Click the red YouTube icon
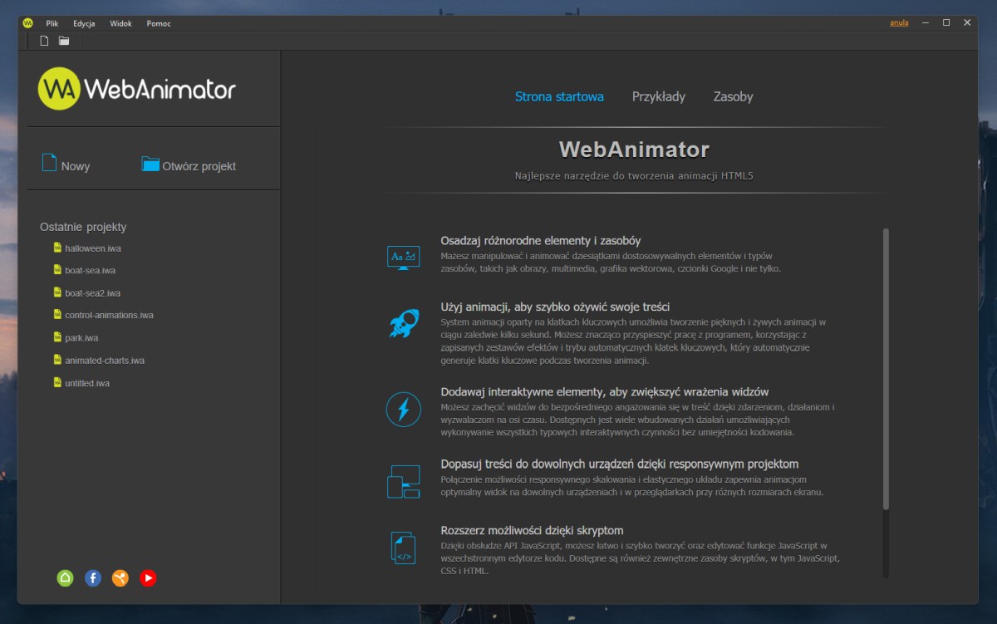 click(x=148, y=577)
